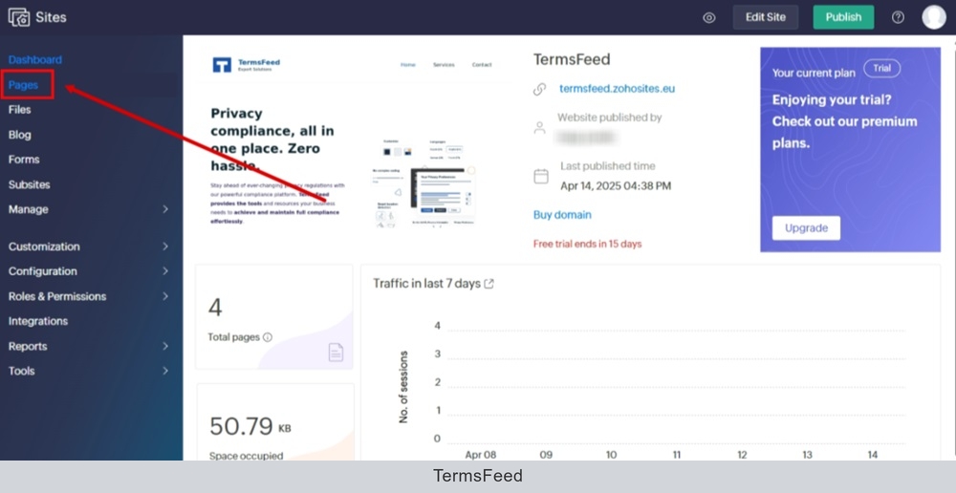
Task: Click the green Publish button
Action: [843, 17]
